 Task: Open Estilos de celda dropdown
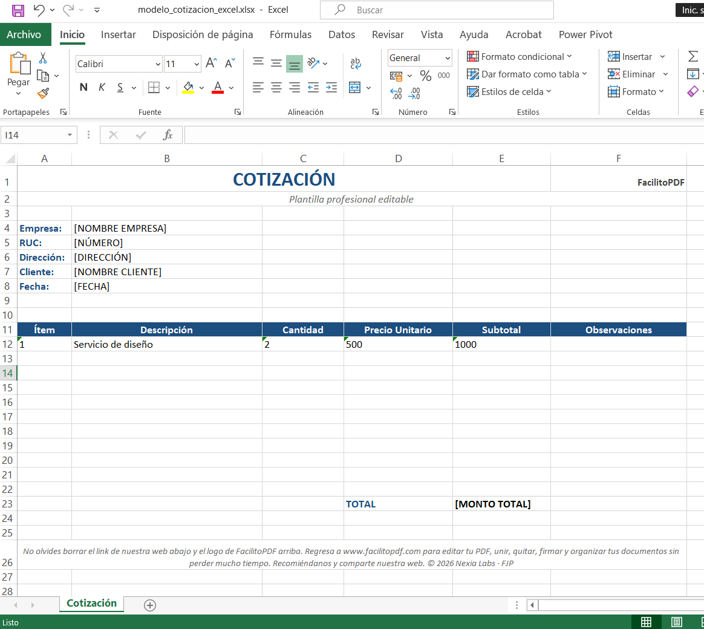(x=509, y=91)
